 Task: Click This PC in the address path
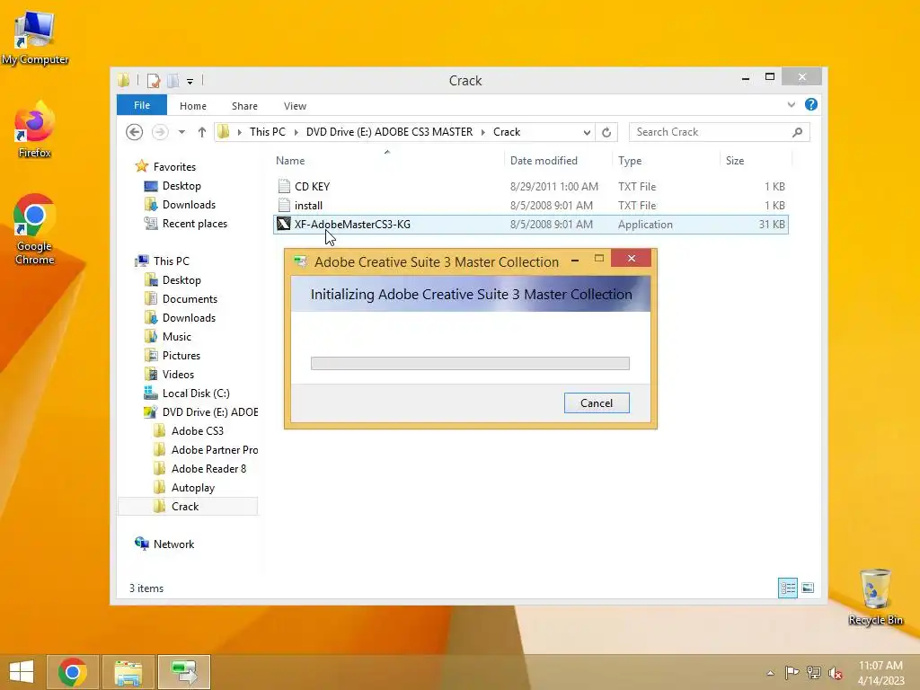point(268,132)
